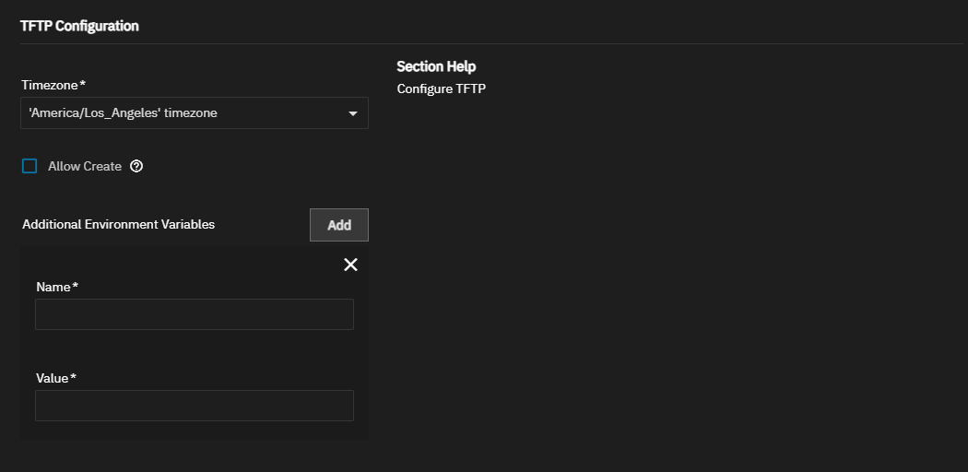Click the Additional Environment Variables label
Image resolution: width=968 pixels, height=472 pixels.
[118, 224]
